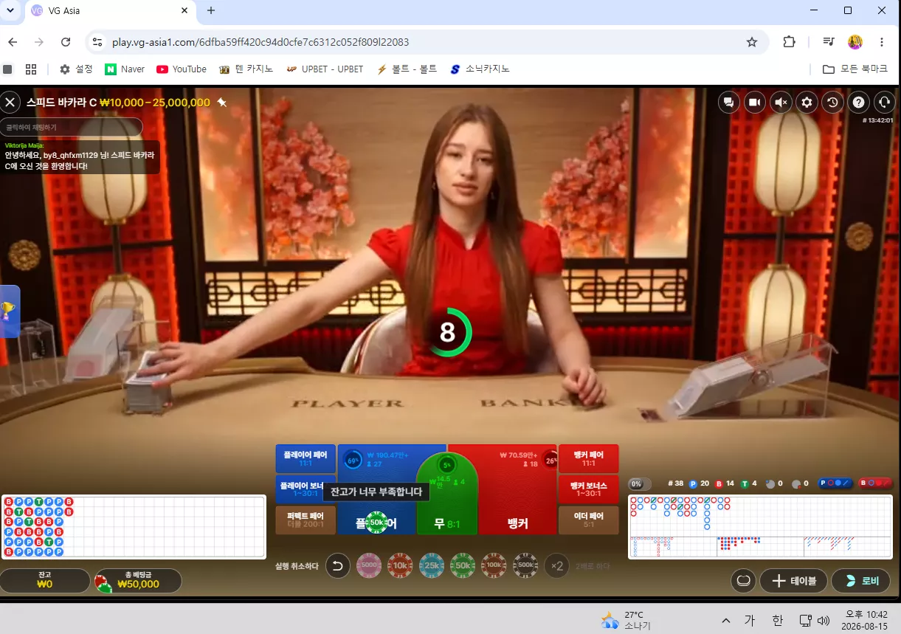Open the 설정 bookmark
Screen dimensions: 901x634
point(76,69)
